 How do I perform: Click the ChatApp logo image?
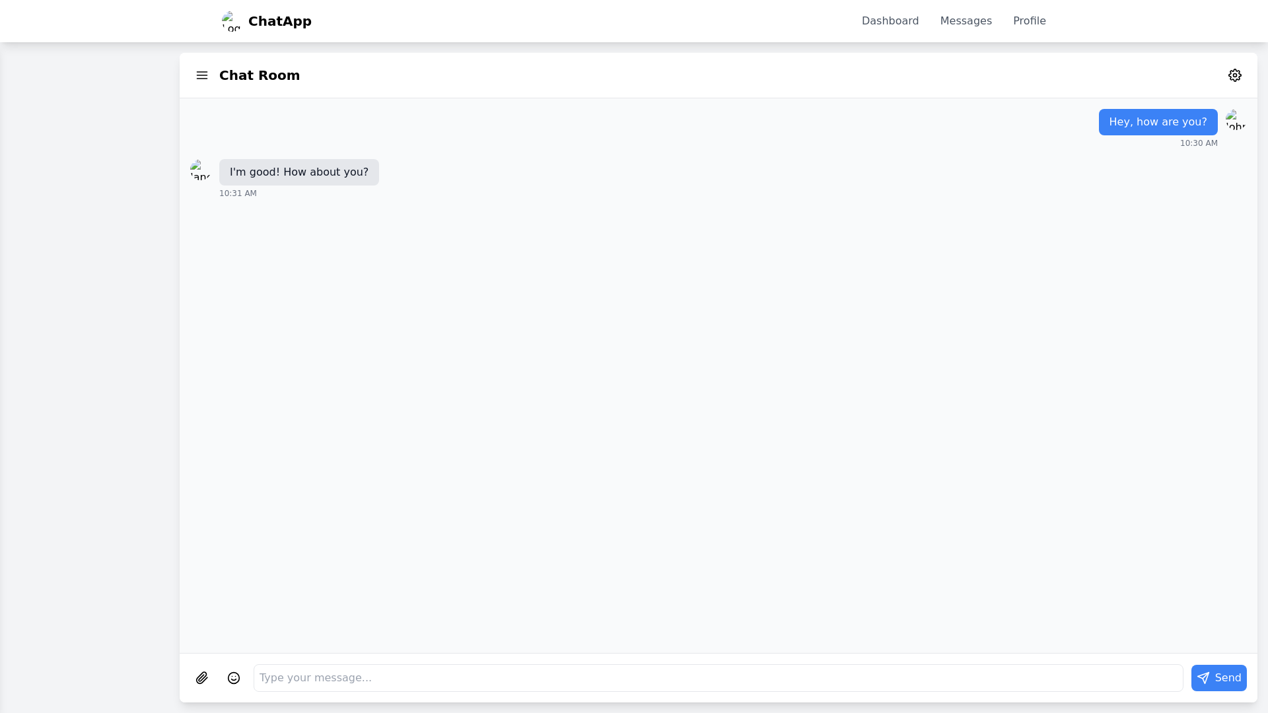coord(231,21)
